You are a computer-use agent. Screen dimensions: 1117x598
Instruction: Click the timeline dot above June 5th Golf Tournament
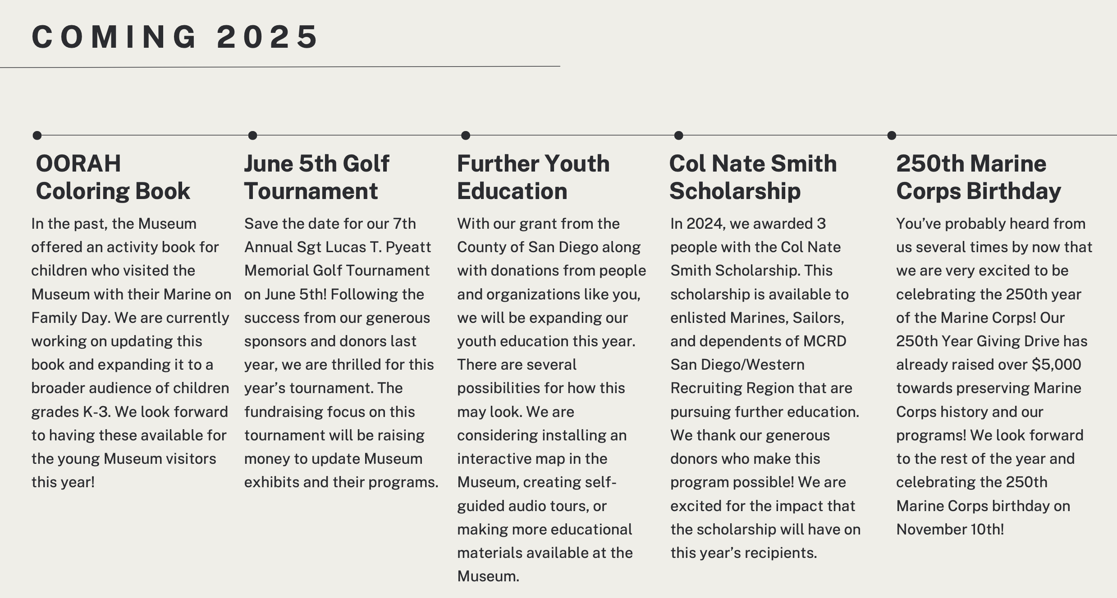coord(252,135)
